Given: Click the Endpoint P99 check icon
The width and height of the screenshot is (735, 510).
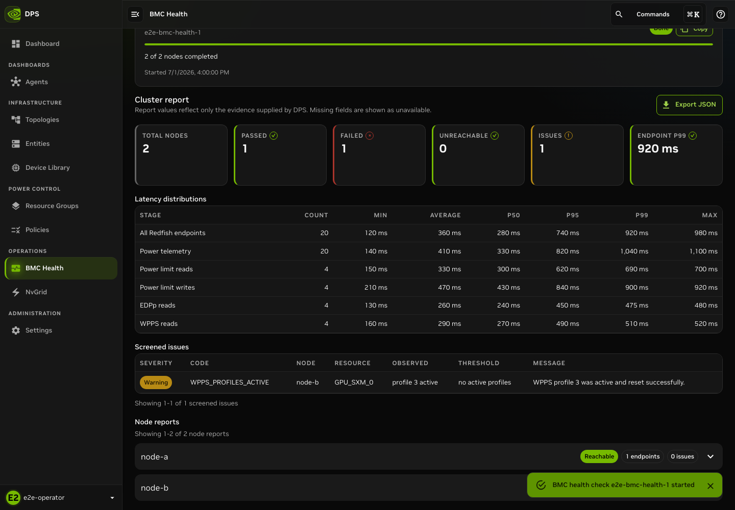Looking at the screenshot, I should [693, 136].
